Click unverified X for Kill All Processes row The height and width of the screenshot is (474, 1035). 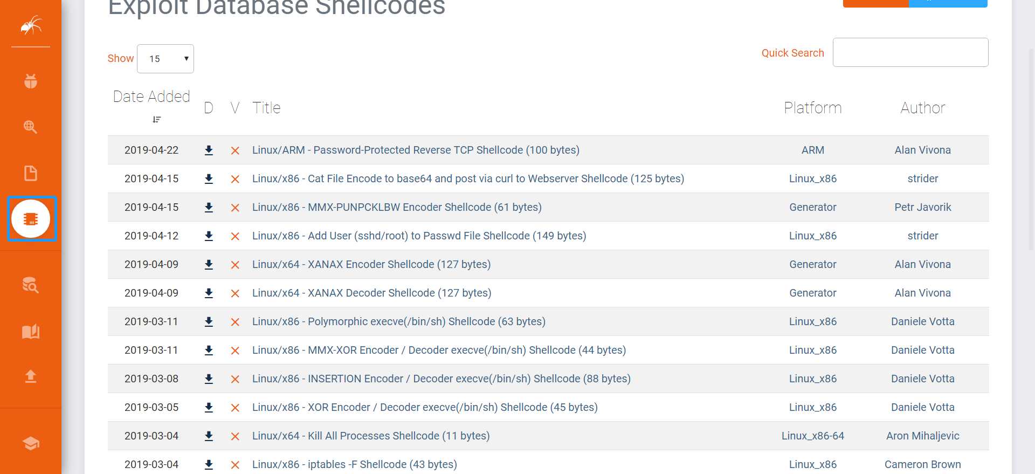click(235, 436)
